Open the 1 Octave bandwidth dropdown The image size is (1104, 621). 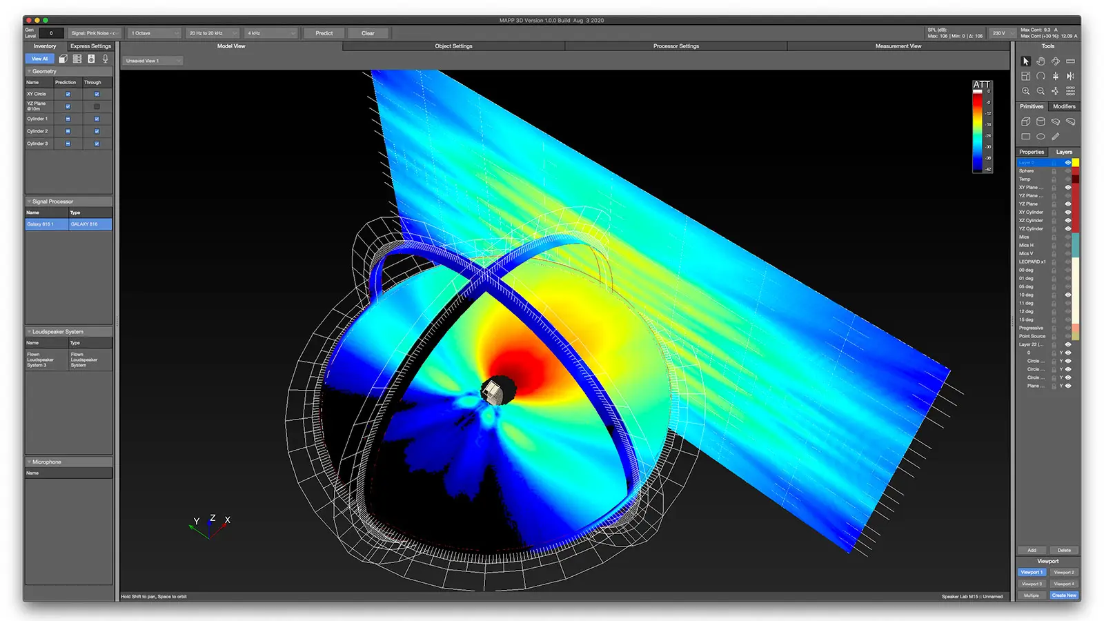coord(153,32)
